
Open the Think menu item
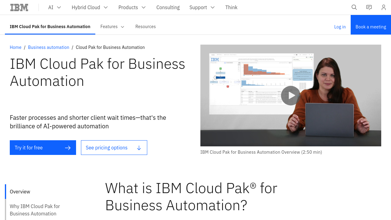click(x=231, y=7)
